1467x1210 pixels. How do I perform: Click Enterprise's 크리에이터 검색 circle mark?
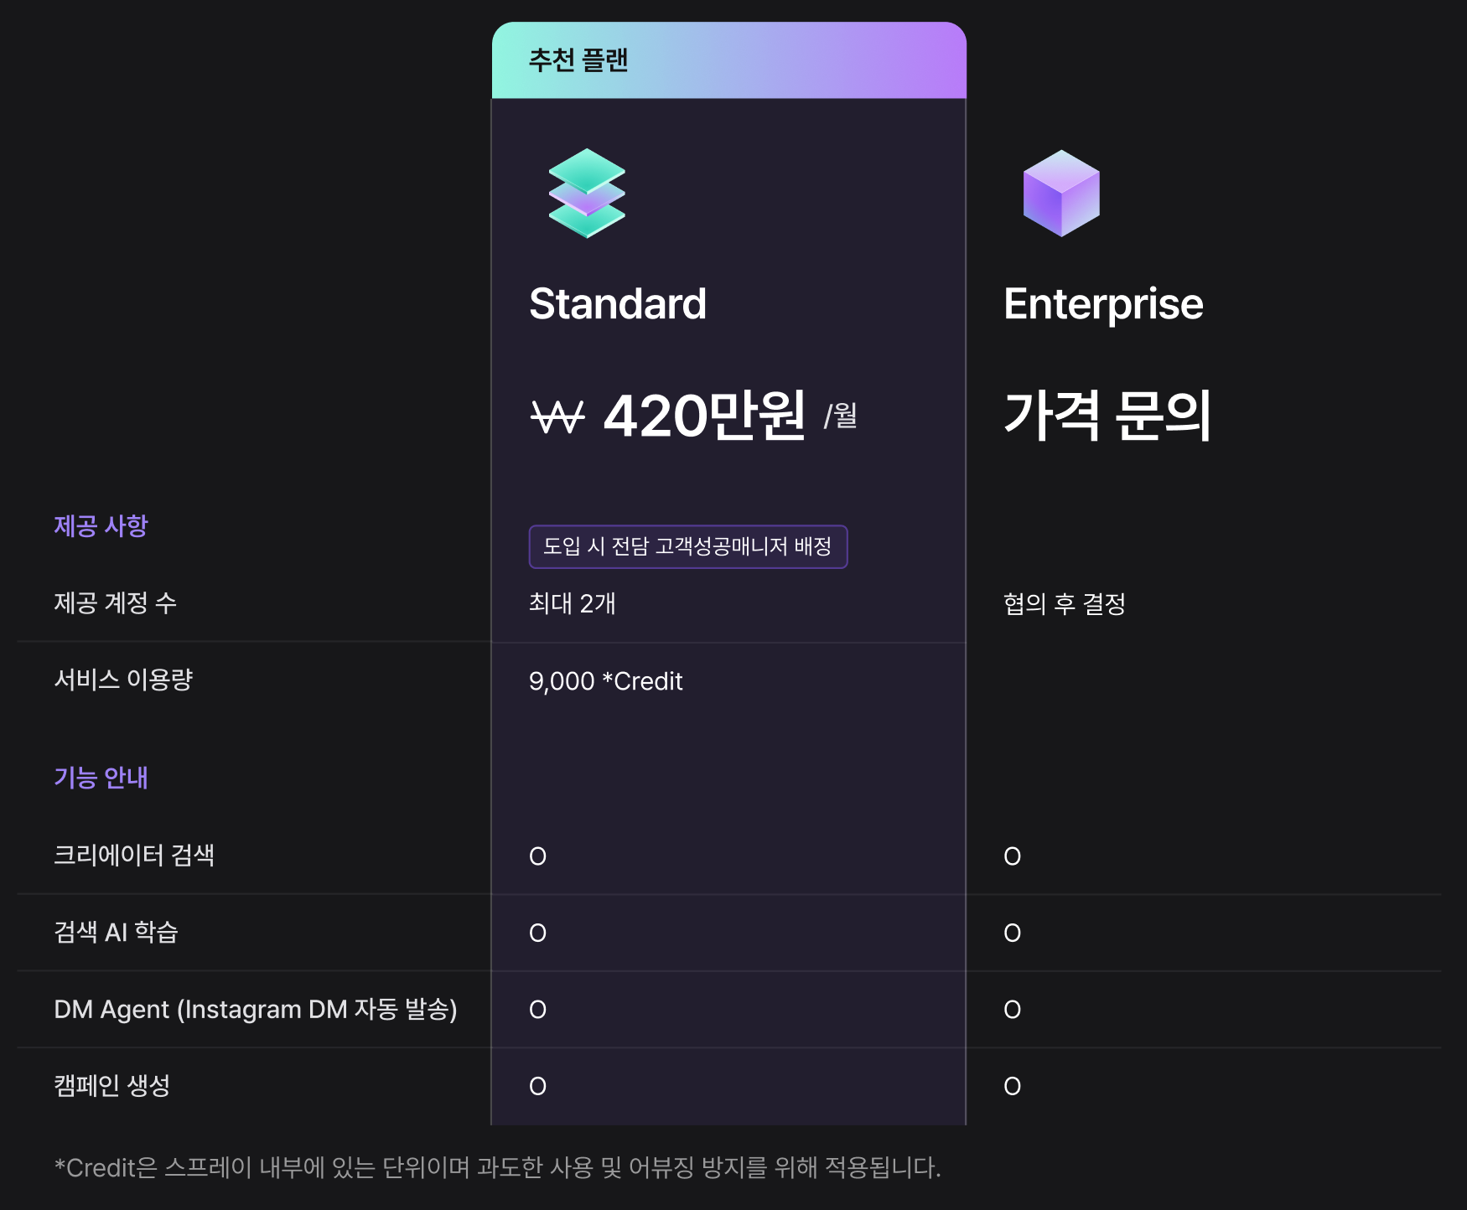tap(1013, 856)
